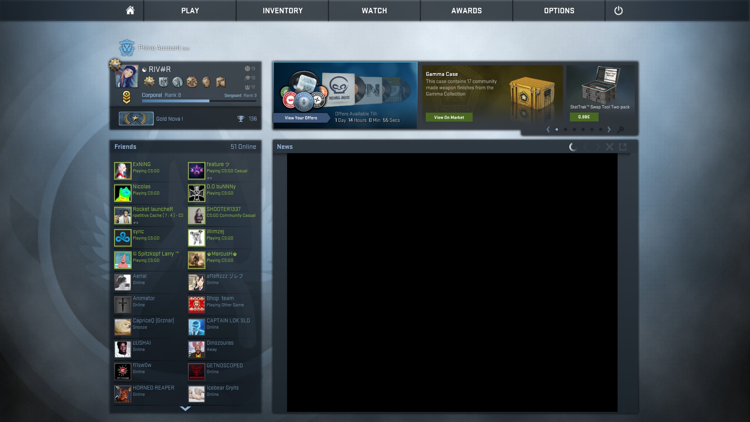Screen dimensions: 750x422
Task: Click the Corporal rank chevron insignia
Action: [x=126, y=97]
